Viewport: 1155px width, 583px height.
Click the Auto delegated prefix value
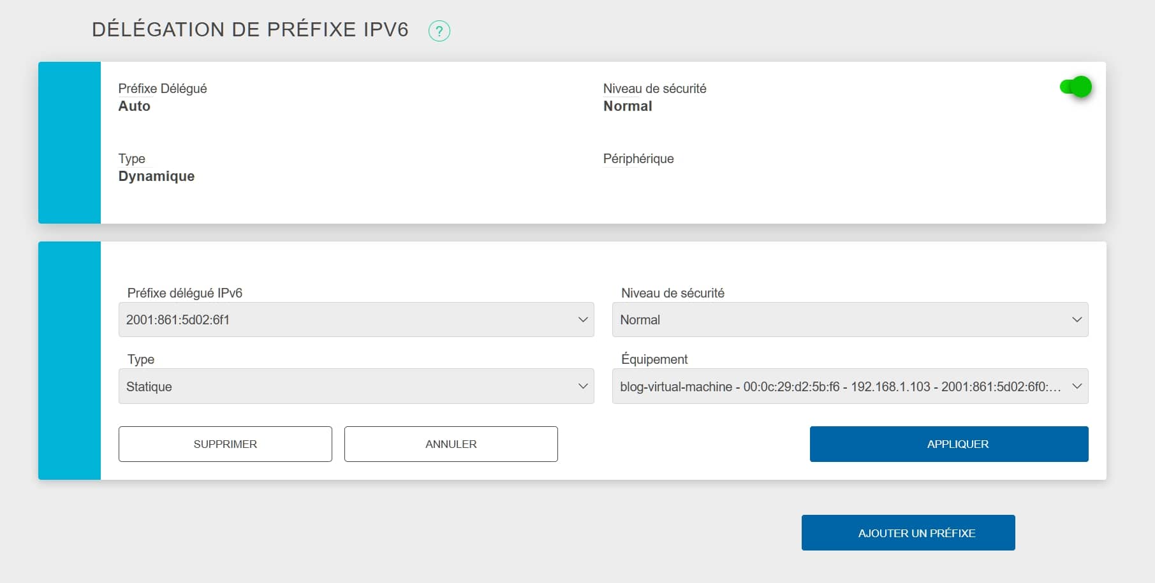point(135,106)
